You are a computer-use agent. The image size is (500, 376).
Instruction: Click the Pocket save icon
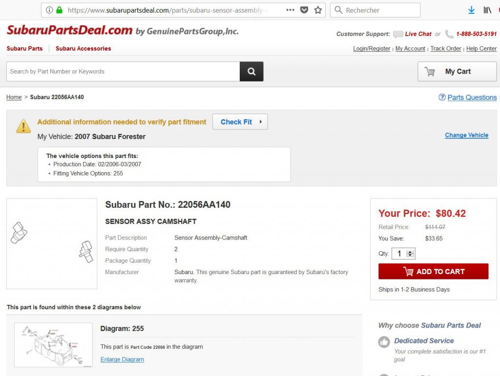coord(304,10)
